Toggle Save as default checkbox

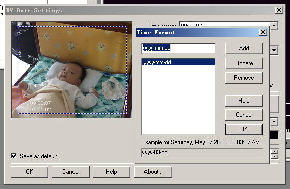click(x=14, y=156)
